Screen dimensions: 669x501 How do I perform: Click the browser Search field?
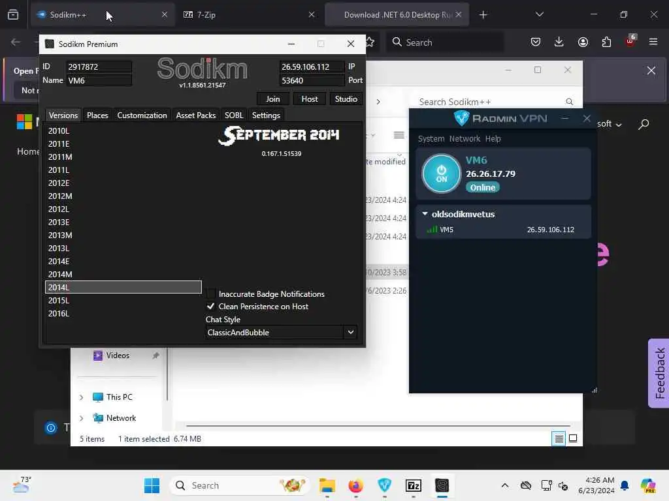click(445, 42)
